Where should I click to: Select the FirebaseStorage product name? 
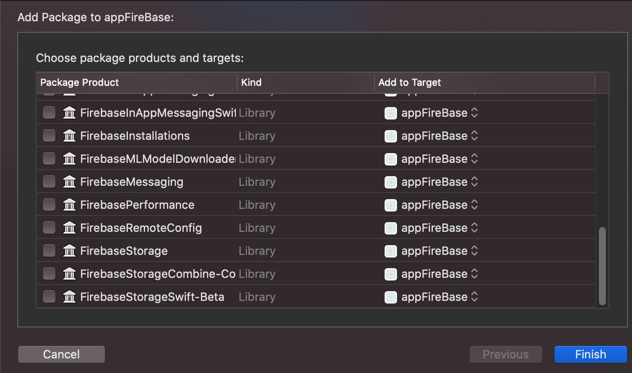[123, 251]
